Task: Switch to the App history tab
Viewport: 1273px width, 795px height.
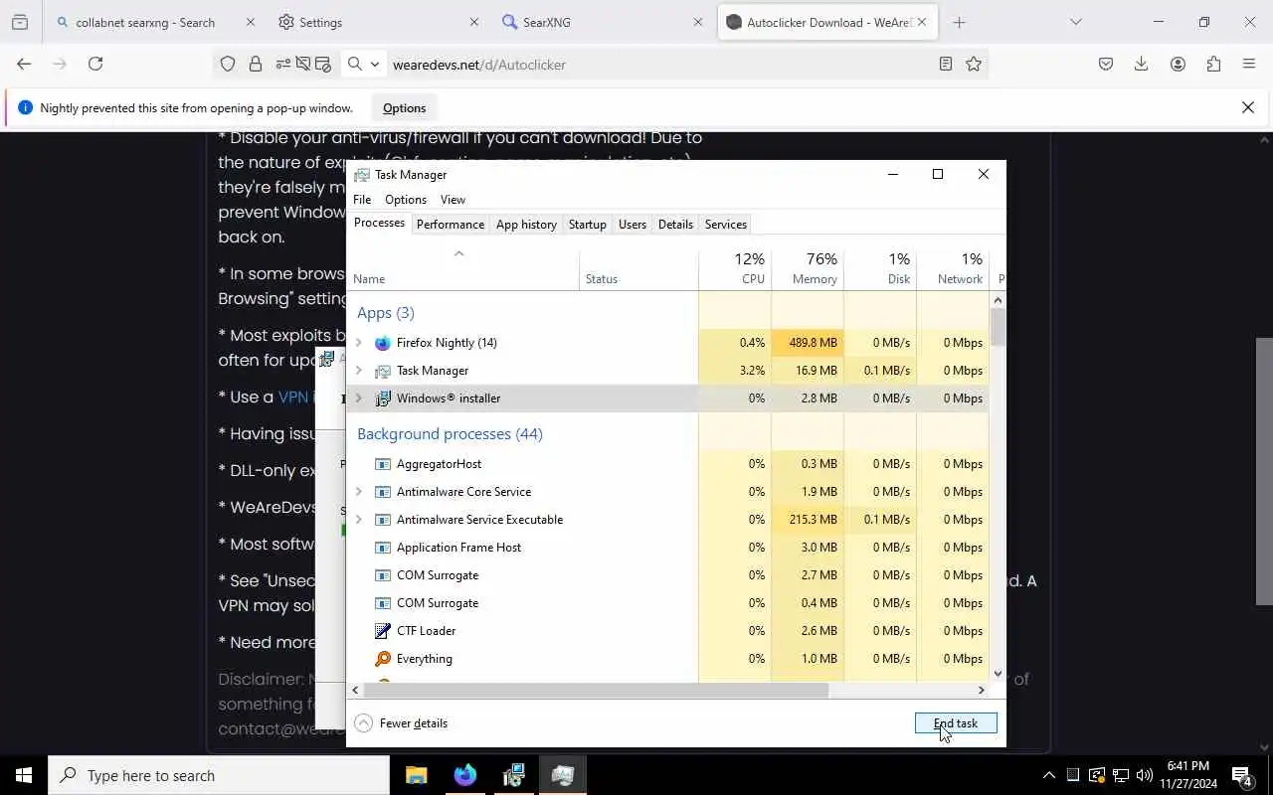Action: [x=526, y=225]
